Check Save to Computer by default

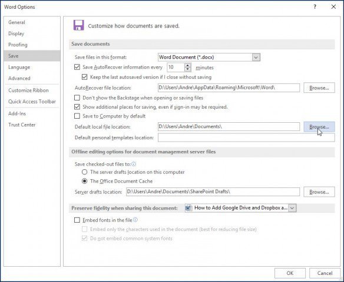click(77, 116)
